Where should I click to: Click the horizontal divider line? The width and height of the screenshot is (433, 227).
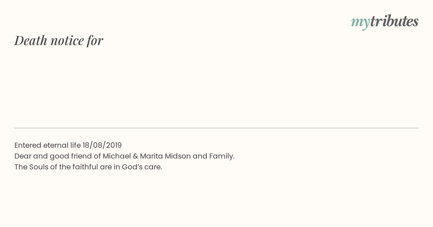(x=216, y=128)
